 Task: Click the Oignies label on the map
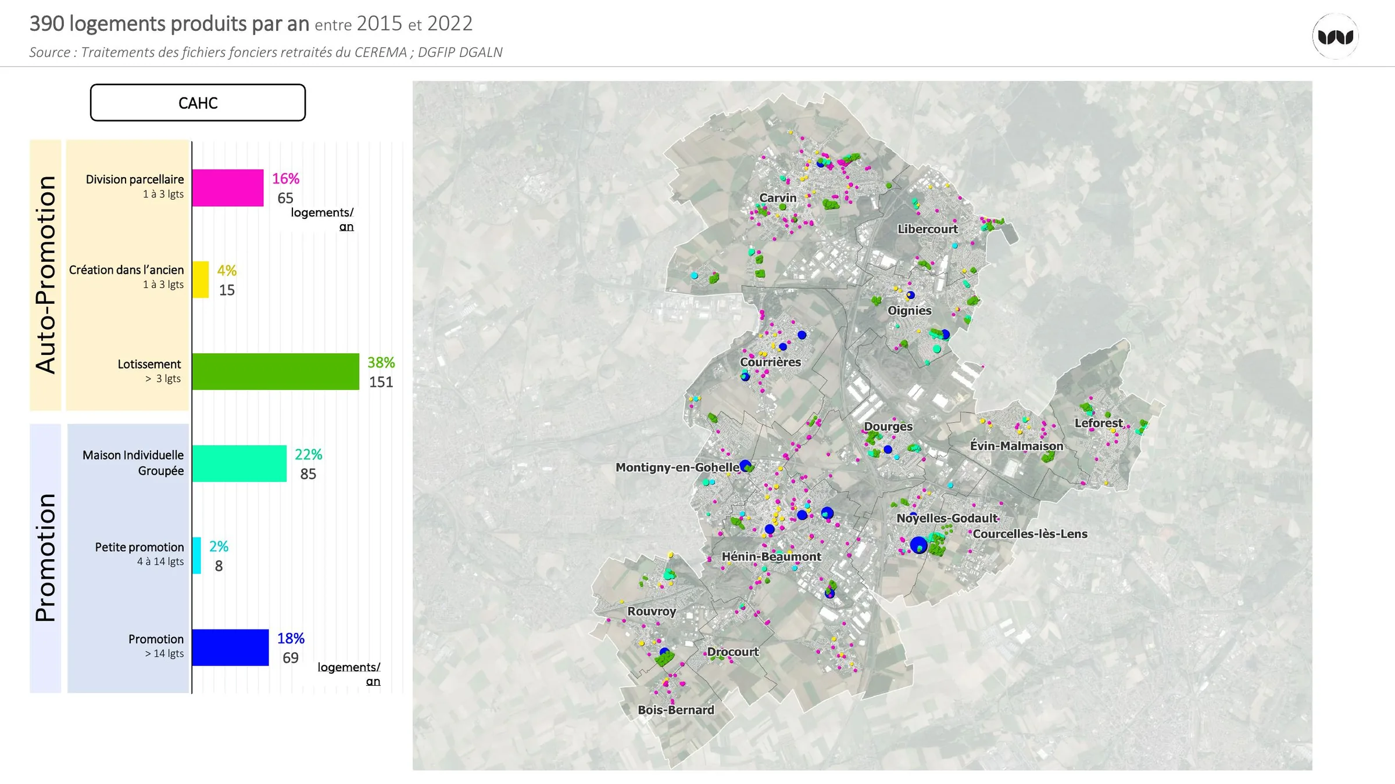coord(910,311)
